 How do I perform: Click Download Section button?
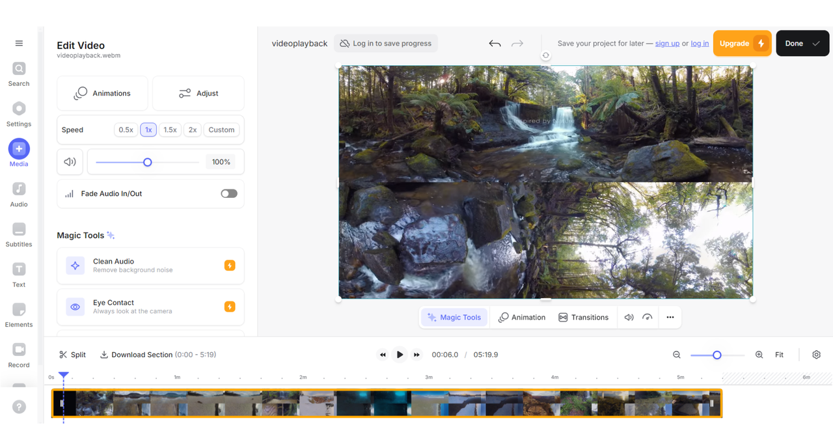(x=157, y=355)
